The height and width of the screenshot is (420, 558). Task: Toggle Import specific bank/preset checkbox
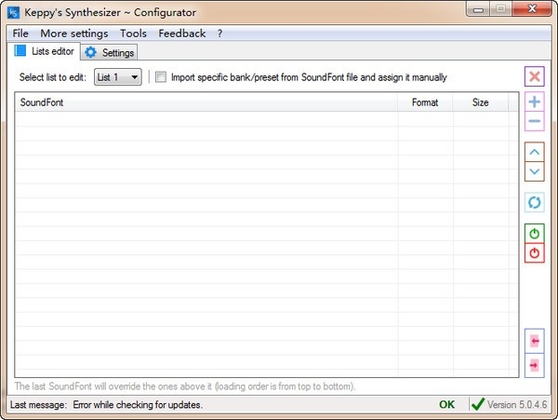[x=161, y=77]
